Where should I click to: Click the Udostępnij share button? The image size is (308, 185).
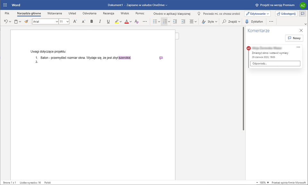286,14
